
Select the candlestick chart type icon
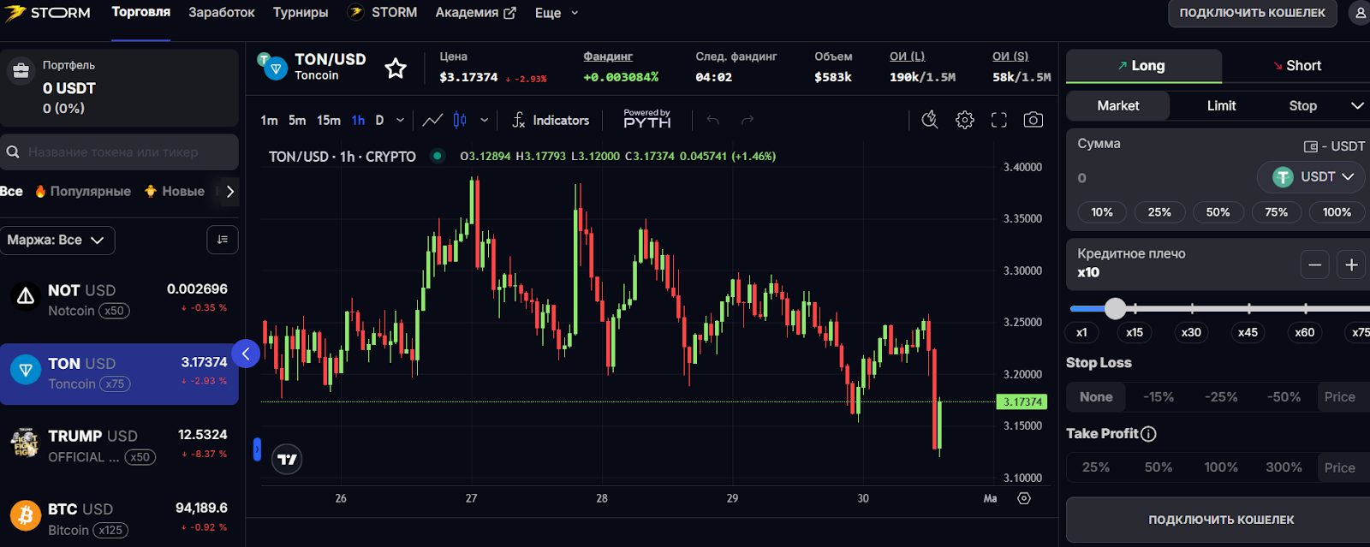[460, 120]
